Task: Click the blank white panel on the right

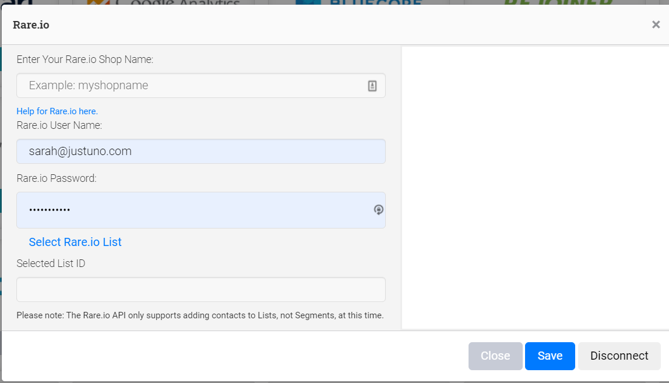Action: 535,188
